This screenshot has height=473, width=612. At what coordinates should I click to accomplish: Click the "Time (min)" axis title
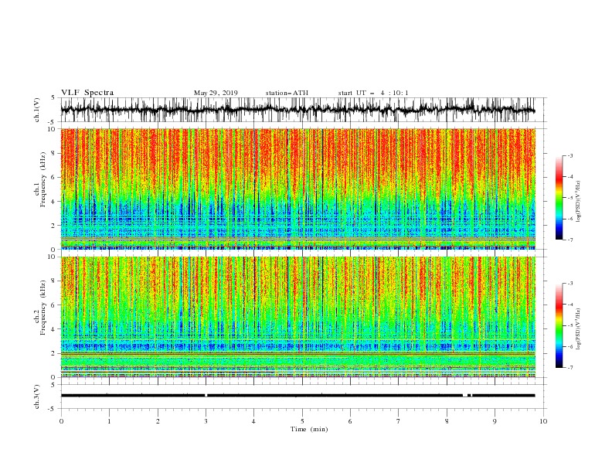(x=309, y=429)
